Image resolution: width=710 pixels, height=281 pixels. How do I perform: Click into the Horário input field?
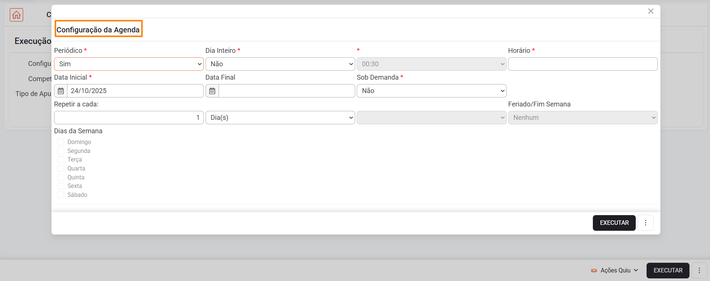pyautogui.click(x=582, y=64)
